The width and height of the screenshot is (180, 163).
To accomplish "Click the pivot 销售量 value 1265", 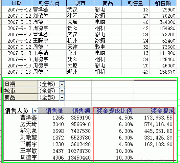I will (58, 118).
